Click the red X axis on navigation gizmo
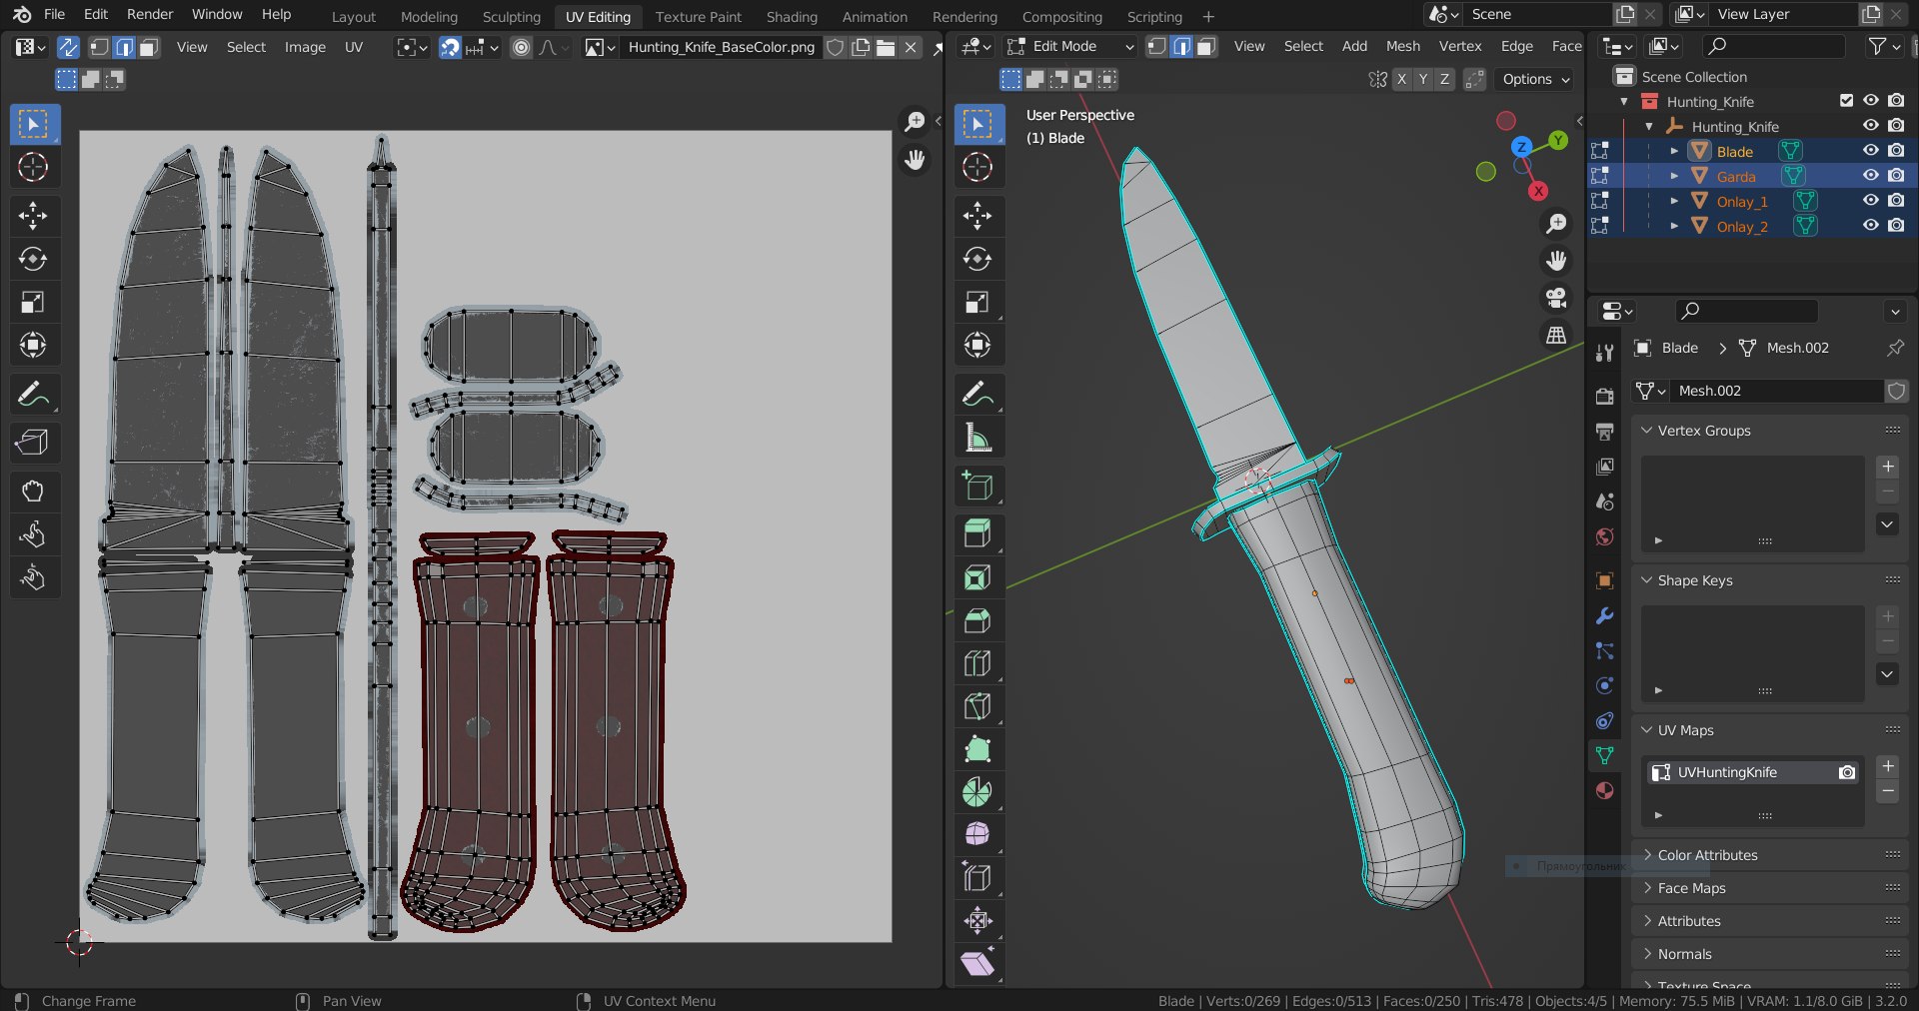 pyautogui.click(x=1538, y=191)
